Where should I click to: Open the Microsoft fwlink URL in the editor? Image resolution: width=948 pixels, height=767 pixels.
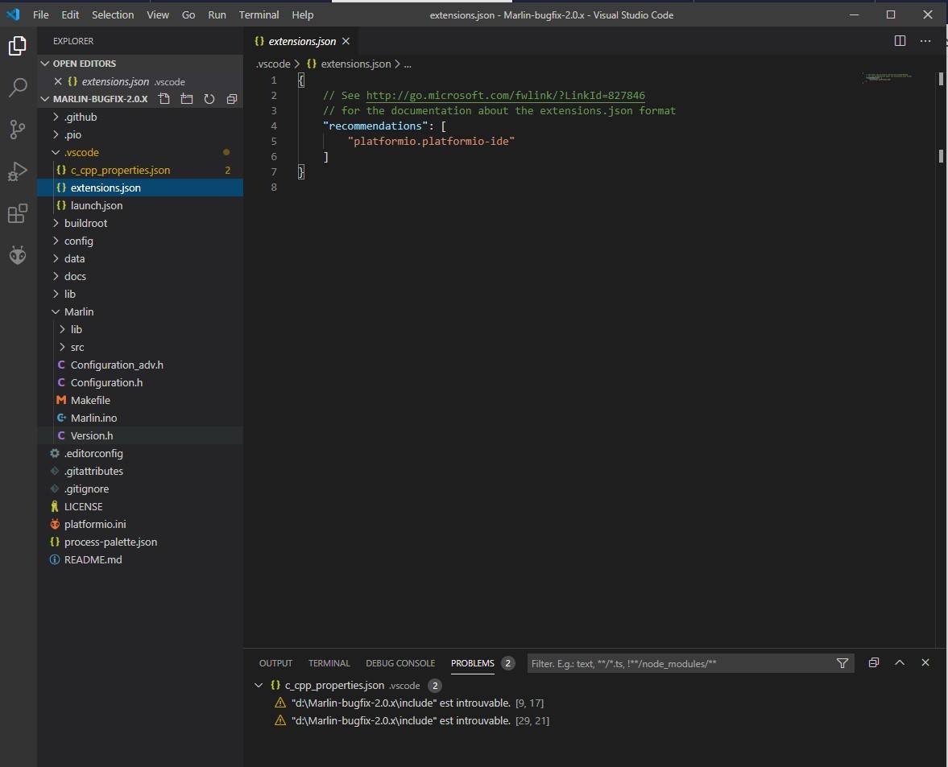[x=505, y=95]
